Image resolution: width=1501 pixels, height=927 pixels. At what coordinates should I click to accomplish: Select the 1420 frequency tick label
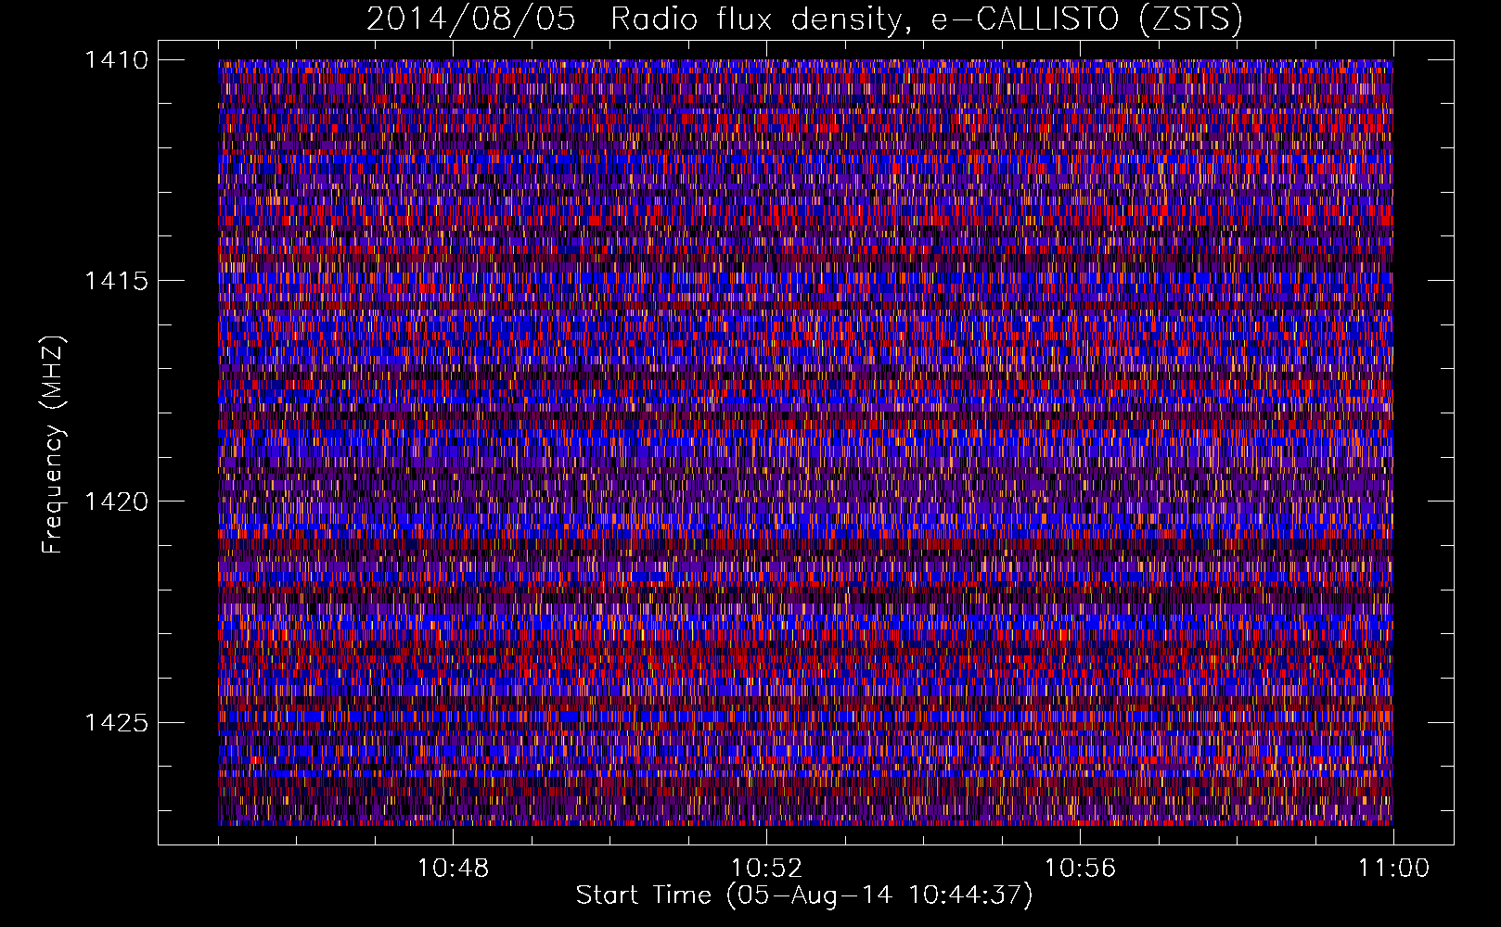pos(116,502)
